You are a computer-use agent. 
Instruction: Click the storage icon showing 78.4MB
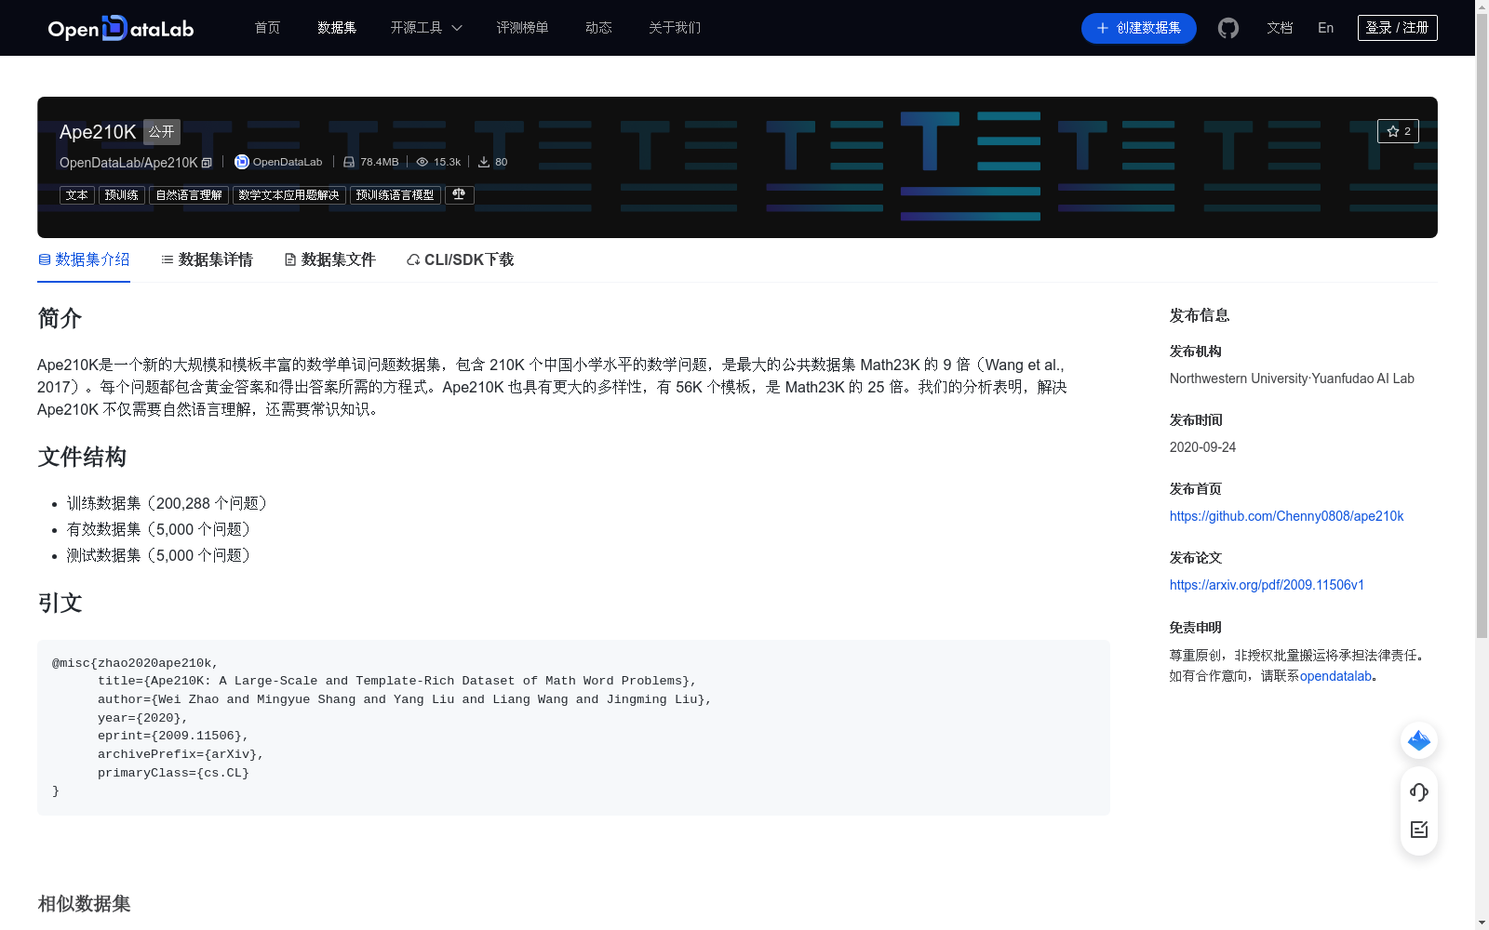[x=348, y=162]
